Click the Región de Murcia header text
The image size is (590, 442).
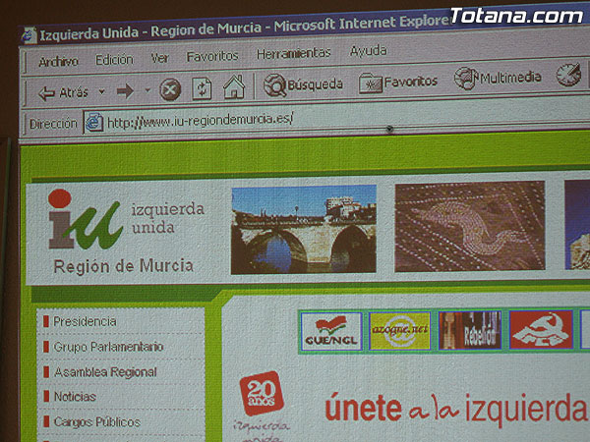(124, 266)
